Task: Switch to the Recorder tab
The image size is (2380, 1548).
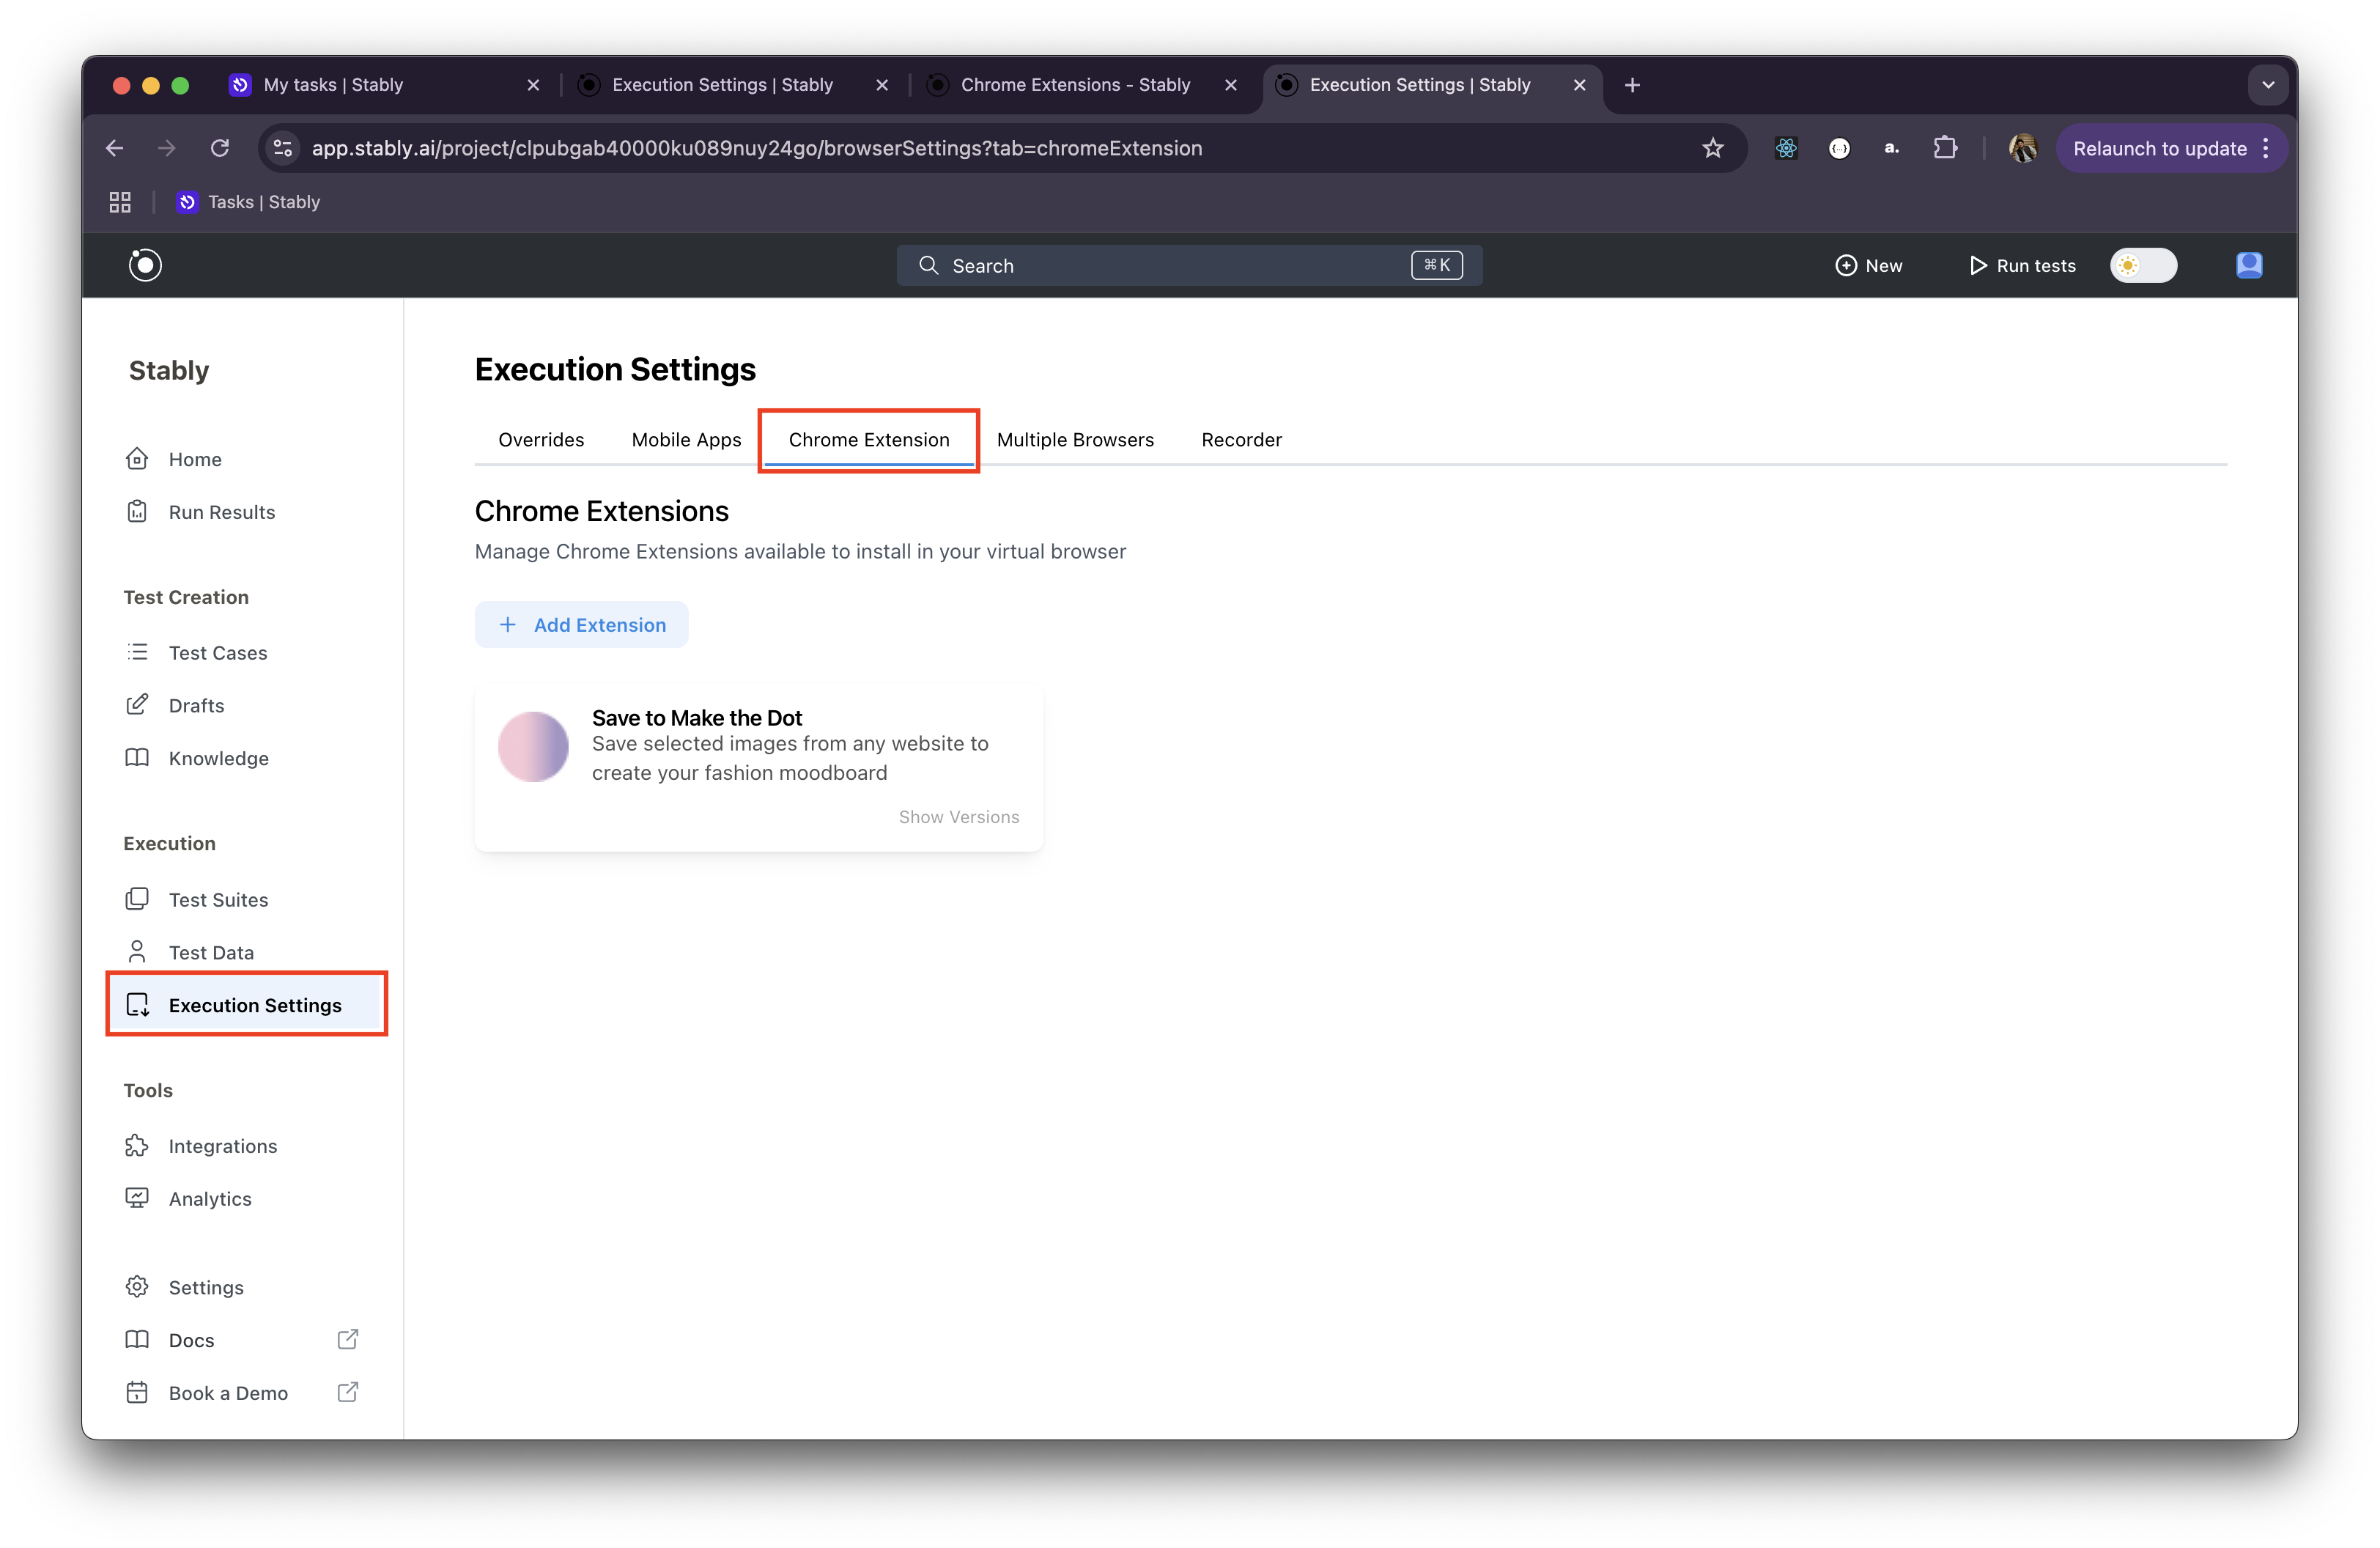Action: pos(1241,440)
